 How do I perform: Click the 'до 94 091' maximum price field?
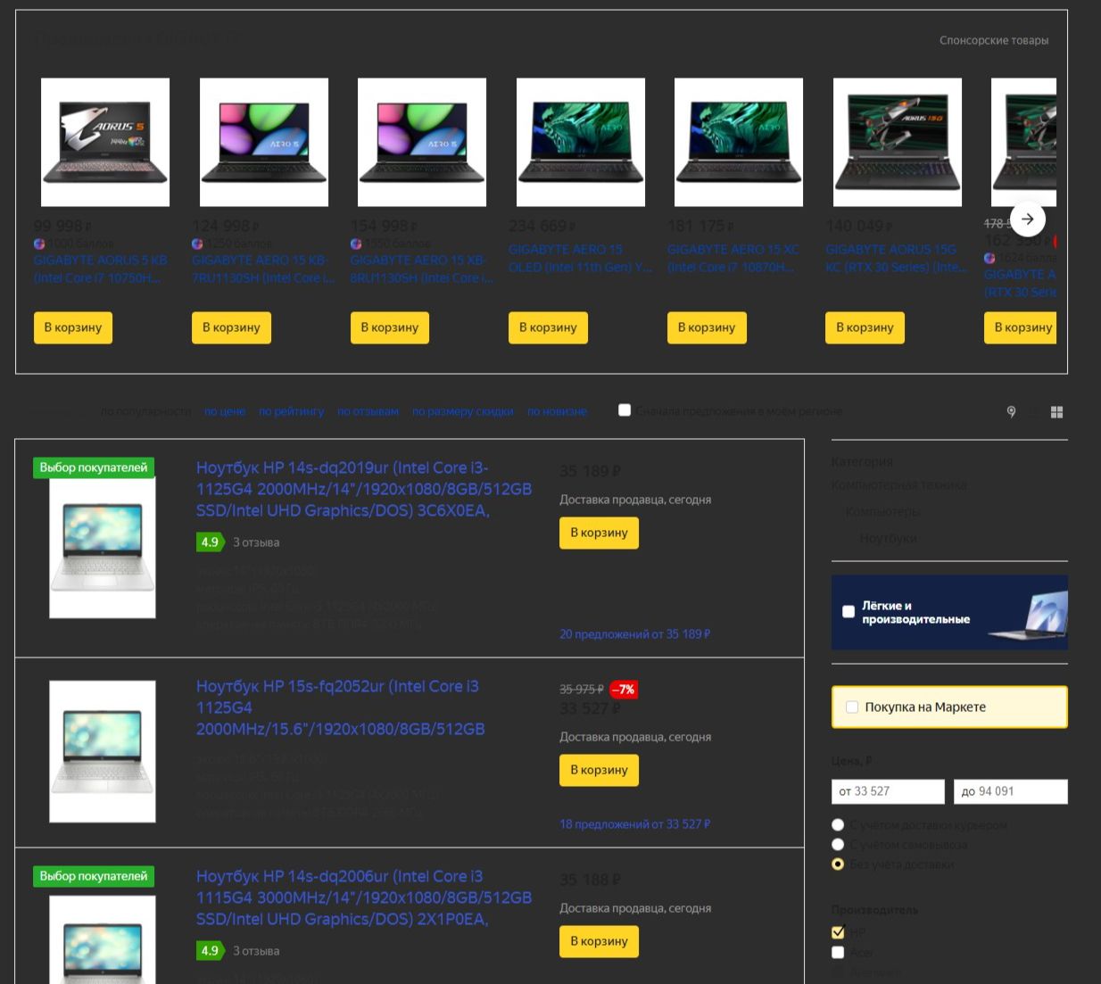1011,791
